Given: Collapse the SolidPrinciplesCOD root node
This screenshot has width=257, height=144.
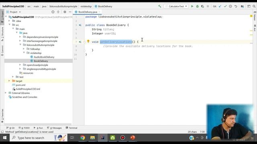Looking at the screenshot, I should pyautogui.click(x=6, y=17).
